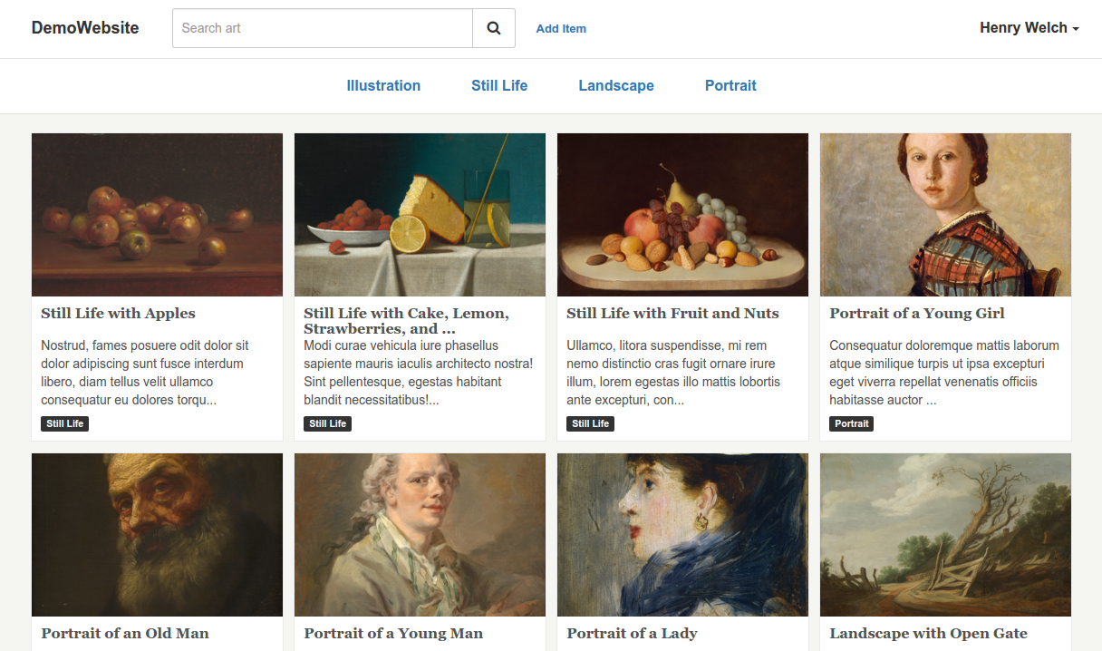Click the Still Life tag on Apples card
Viewport: 1102px width, 651px height.
pyautogui.click(x=64, y=423)
